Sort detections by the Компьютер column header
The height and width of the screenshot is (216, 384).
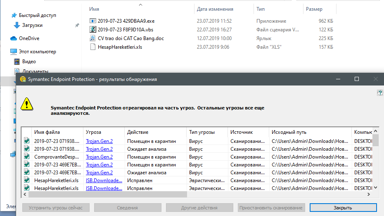coord(363,132)
